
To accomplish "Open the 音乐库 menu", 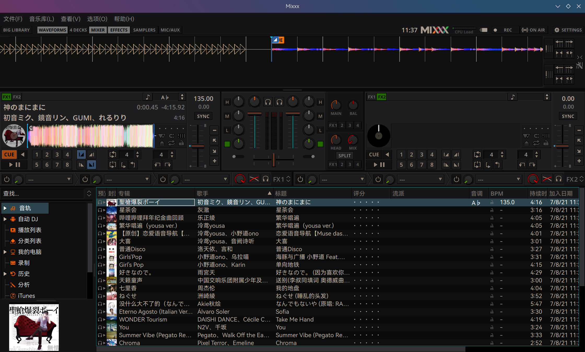I will (x=42, y=19).
